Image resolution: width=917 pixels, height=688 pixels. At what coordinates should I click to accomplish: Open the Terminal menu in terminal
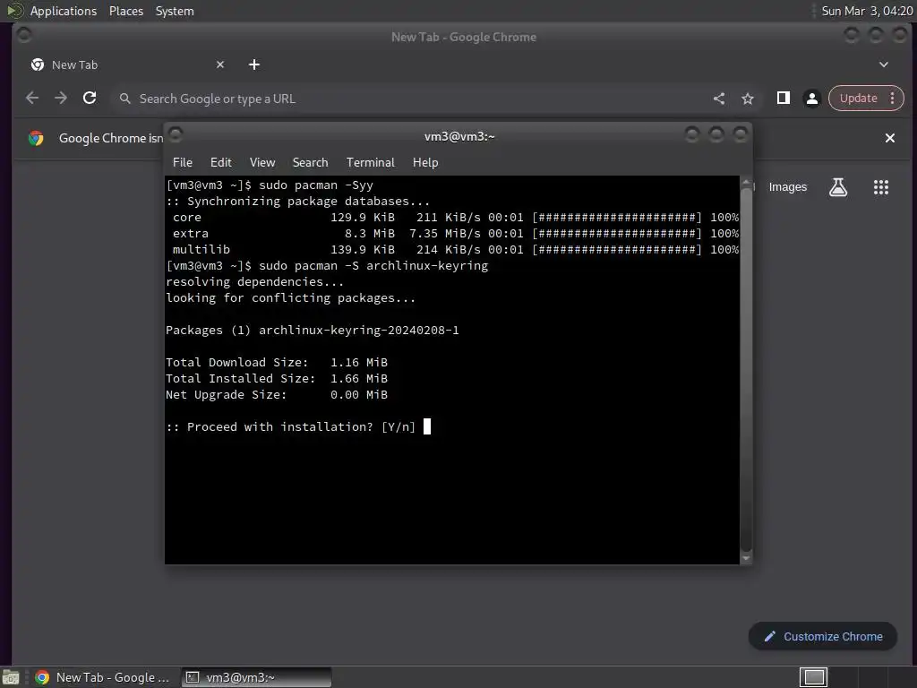[x=370, y=163]
